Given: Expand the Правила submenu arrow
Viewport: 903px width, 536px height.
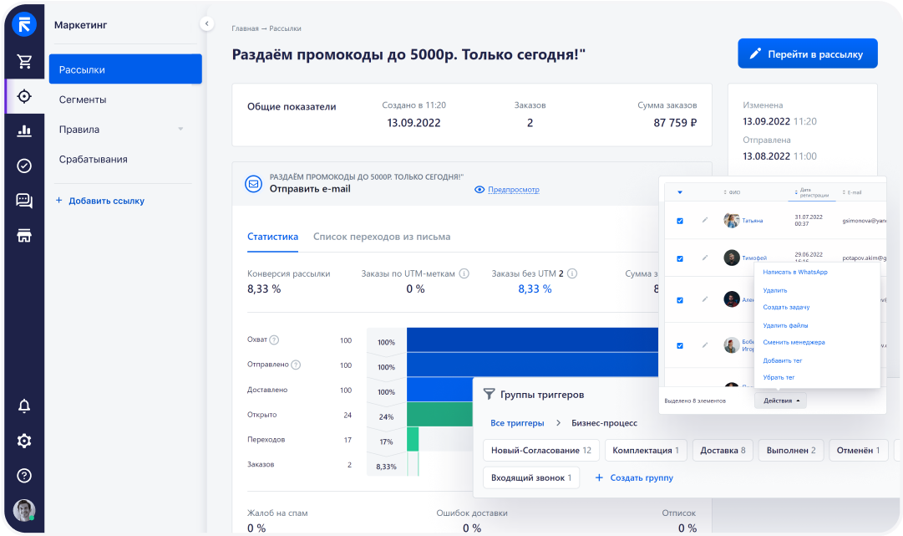Looking at the screenshot, I should [x=180, y=129].
